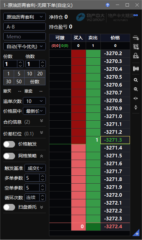Open help via blue question mark
Viewport: 142px width, 240px height.
pyautogui.click(x=108, y=5)
